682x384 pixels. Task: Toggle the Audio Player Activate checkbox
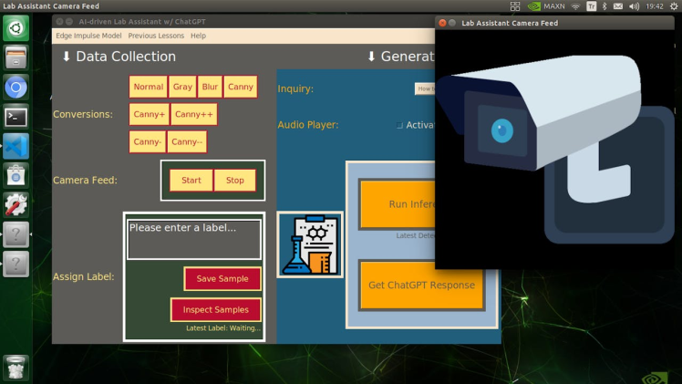pos(399,125)
